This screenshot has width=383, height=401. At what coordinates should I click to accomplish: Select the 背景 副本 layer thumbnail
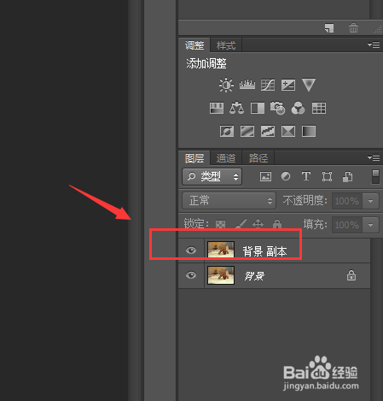(x=221, y=250)
